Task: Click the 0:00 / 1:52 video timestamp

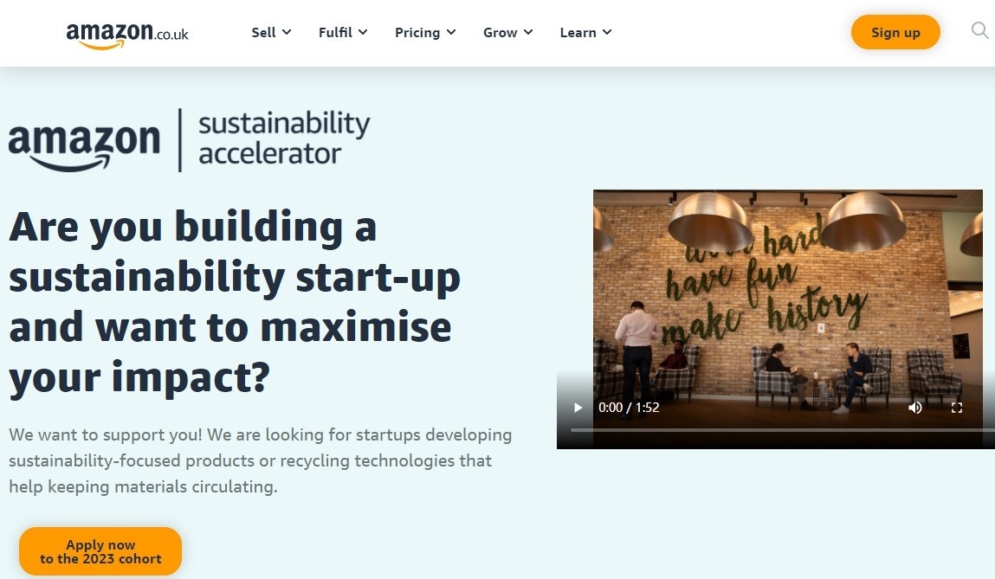Action: coord(629,408)
